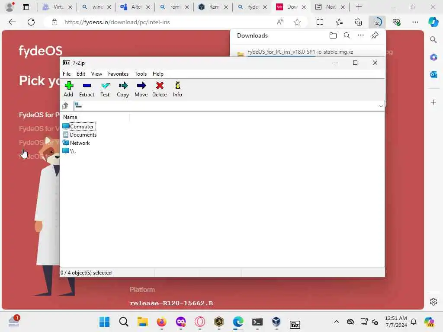Click the FydeOS img.xz download entry
This screenshot has width=443, height=332.
(300, 52)
